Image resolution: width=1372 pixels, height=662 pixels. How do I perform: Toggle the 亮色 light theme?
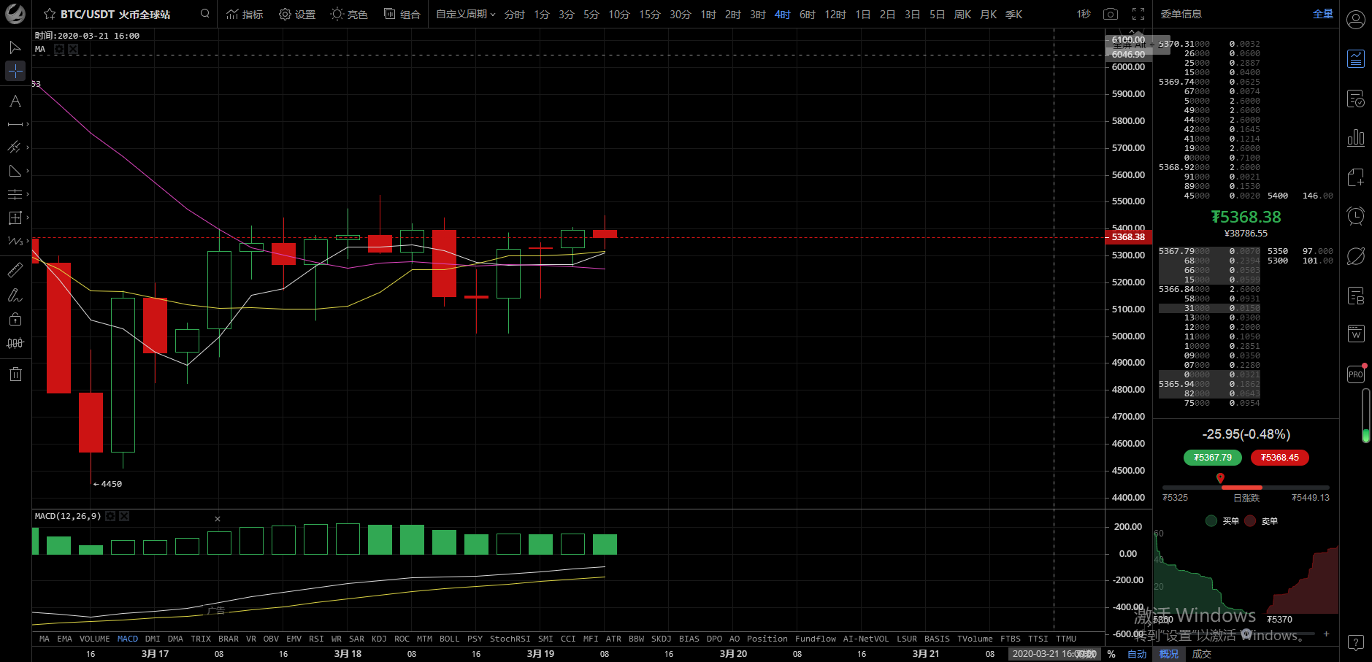[x=349, y=14]
